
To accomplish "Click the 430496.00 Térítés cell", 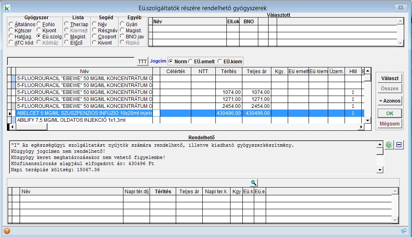I will pyautogui.click(x=228, y=113).
